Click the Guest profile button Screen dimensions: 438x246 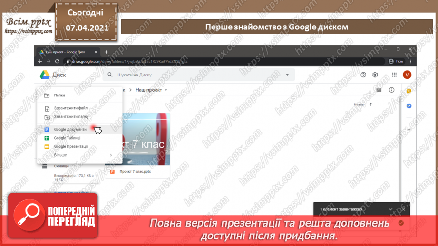[x=396, y=61]
